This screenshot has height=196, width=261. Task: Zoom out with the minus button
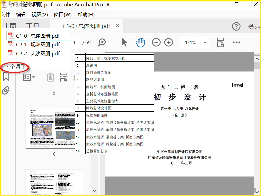pyautogui.click(x=156, y=42)
